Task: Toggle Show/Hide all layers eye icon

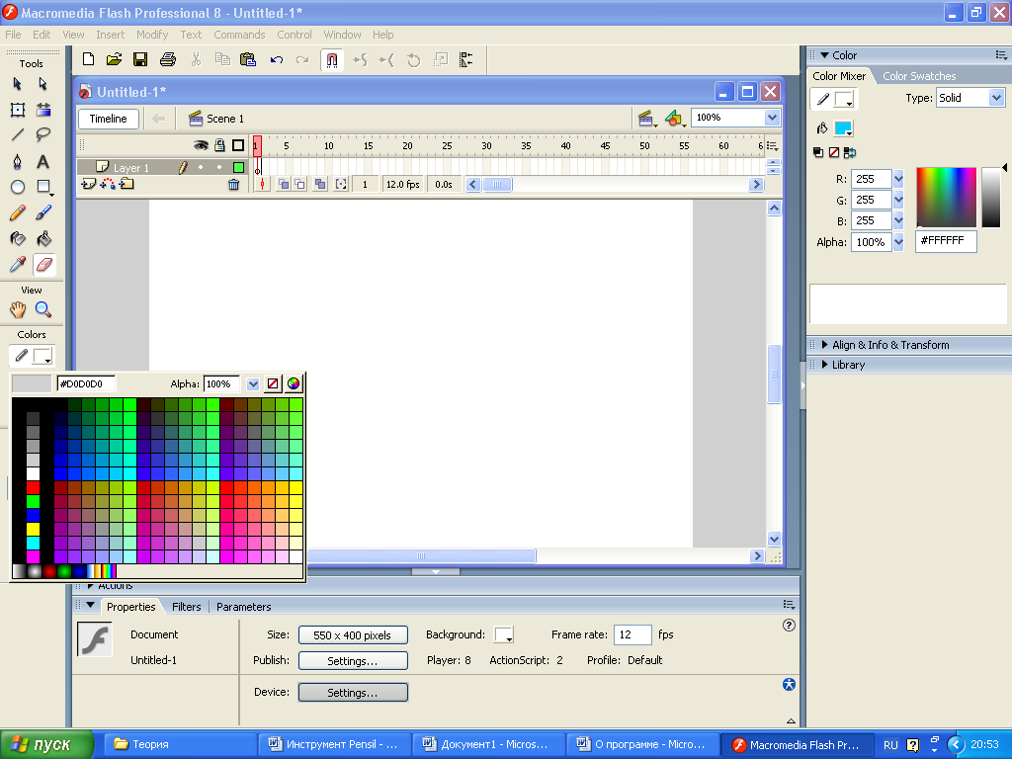Action: [201, 146]
